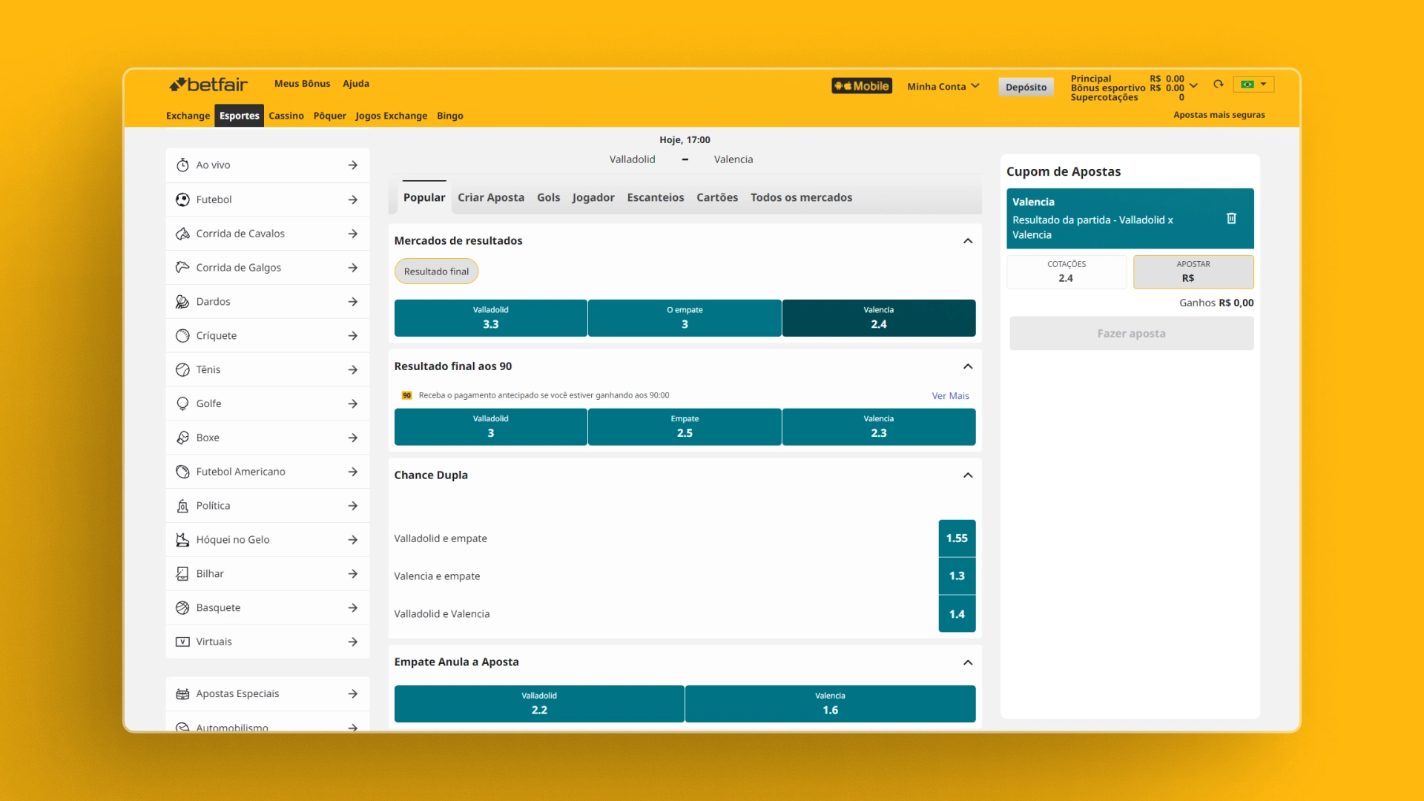The width and height of the screenshot is (1424, 801).
Task: Collapse Chance Dupla section
Action: pyautogui.click(x=968, y=475)
